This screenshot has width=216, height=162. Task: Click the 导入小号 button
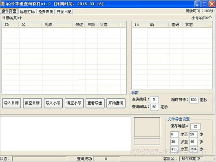[x=53, y=103]
